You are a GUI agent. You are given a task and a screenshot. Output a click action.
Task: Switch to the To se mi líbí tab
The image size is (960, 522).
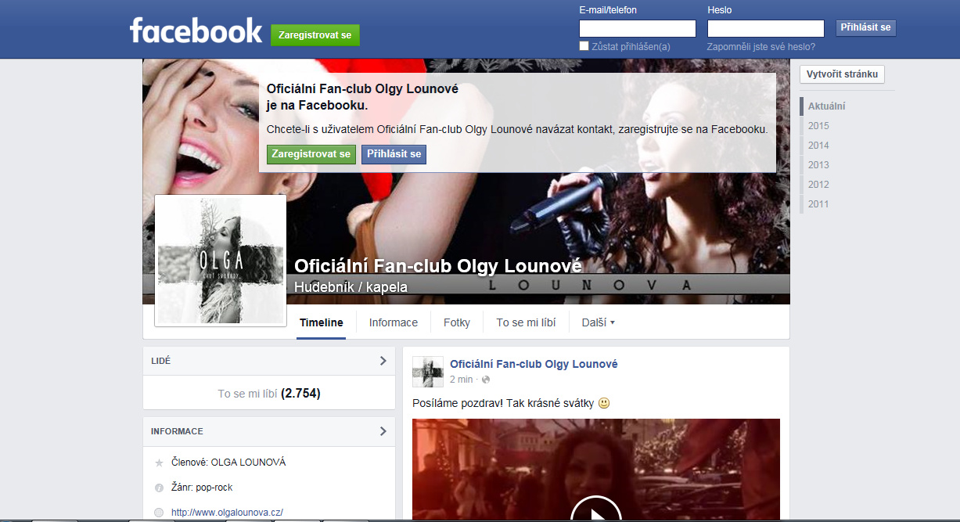pos(526,322)
